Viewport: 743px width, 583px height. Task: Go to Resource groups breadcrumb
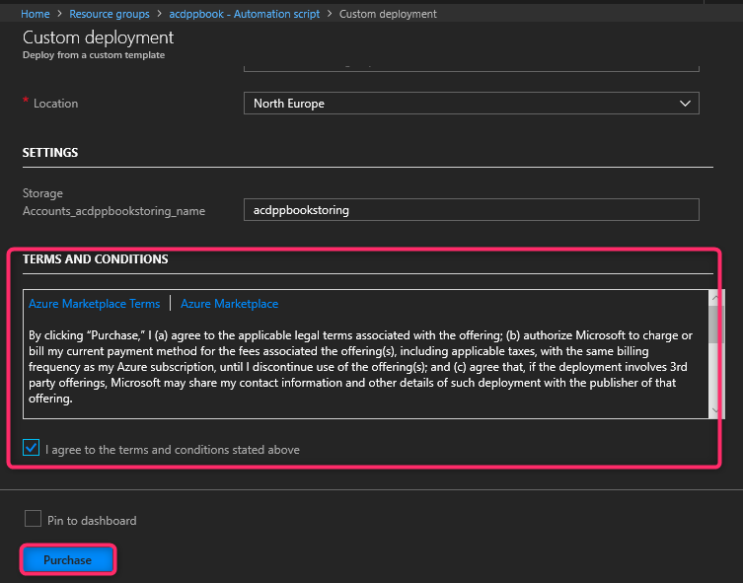click(111, 14)
